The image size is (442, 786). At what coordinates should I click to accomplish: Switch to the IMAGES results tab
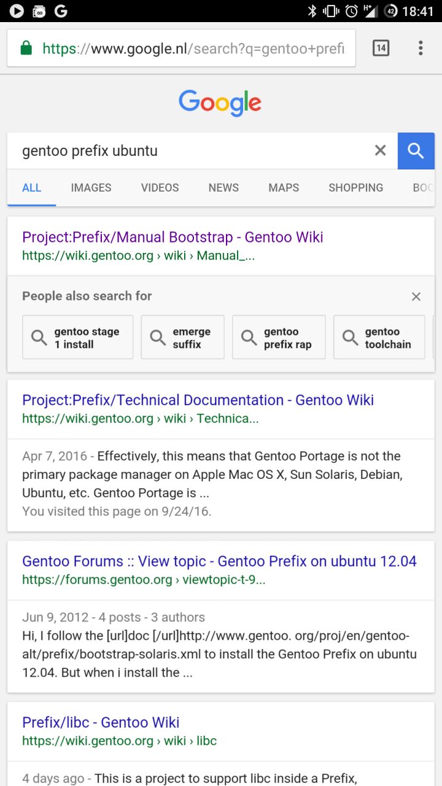[91, 188]
